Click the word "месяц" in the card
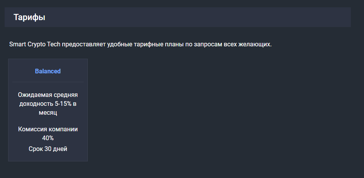Viewport: 364px width, 178px height. pos(48,113)
